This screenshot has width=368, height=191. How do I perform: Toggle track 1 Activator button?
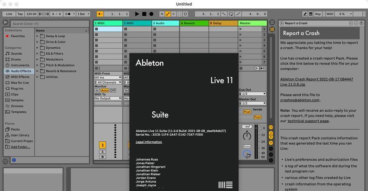(x=103, y=145)
